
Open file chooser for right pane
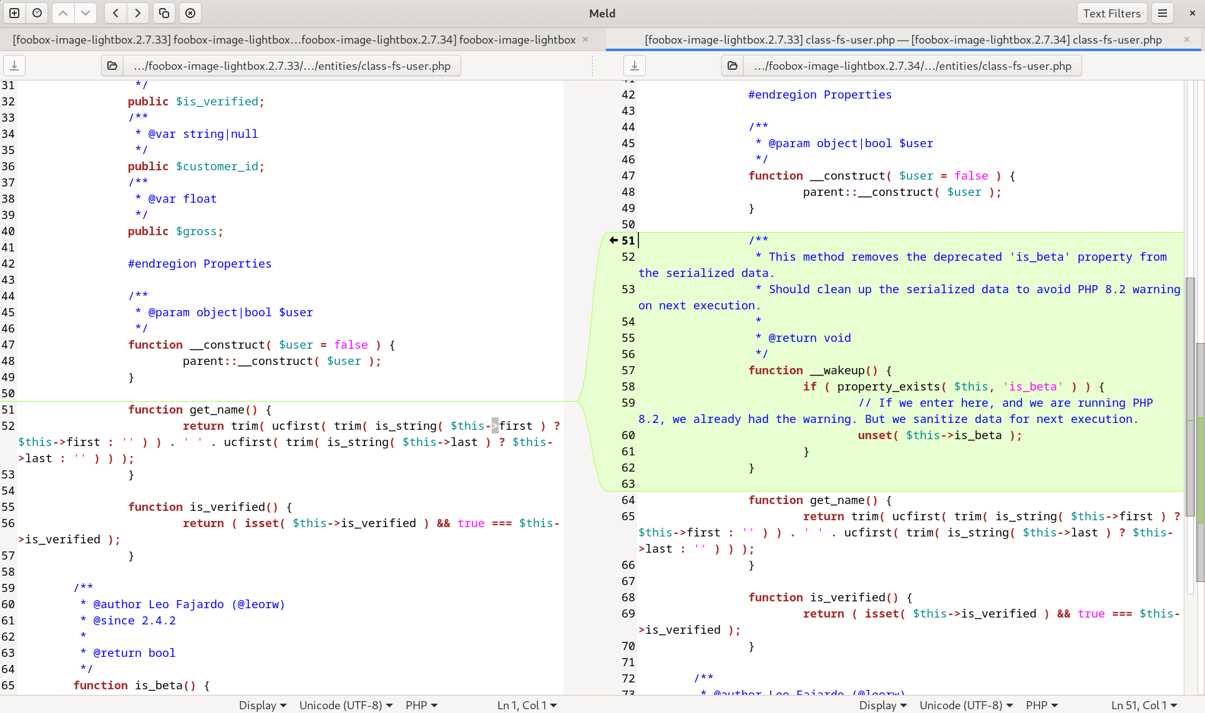point(733,65)
